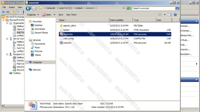The image size is (200, 112).
Task: Open the File menu in Exchange console
Action: pyautogui.click(x=4, y=7)
